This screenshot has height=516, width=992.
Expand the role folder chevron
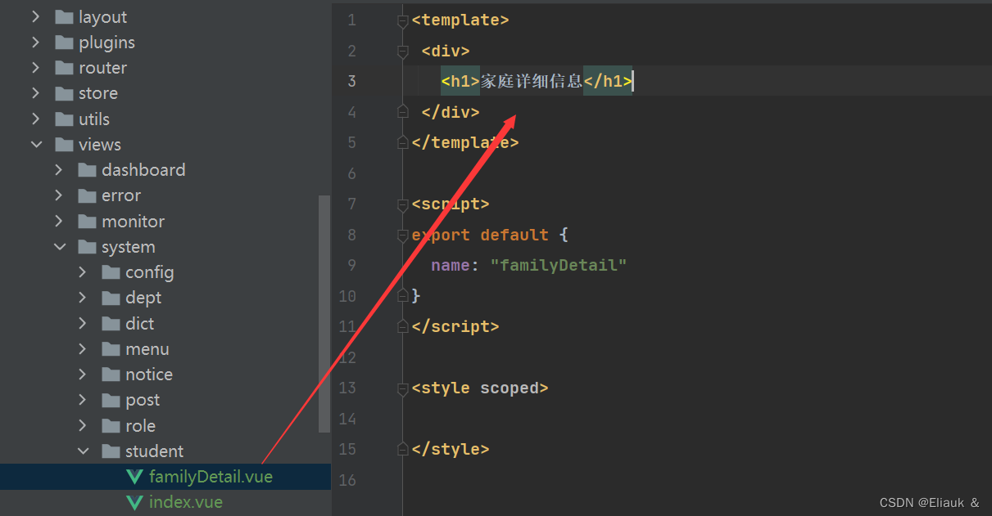tap(82, 426)
